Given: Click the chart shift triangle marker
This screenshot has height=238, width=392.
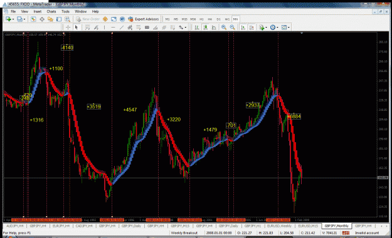Looking at the screenshot, I should tap(302, 33).
